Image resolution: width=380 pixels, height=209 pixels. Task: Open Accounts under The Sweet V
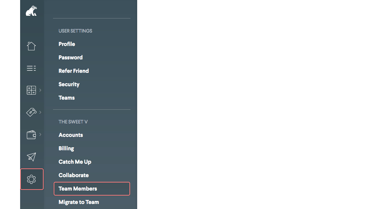70,135
